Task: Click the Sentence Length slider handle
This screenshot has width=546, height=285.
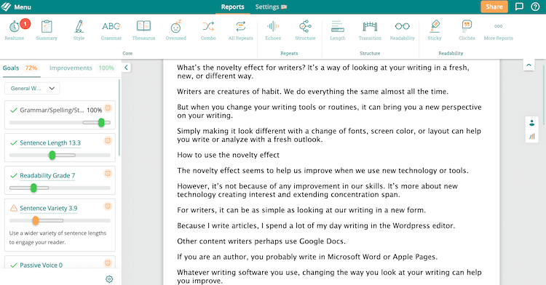Action: 52,155
